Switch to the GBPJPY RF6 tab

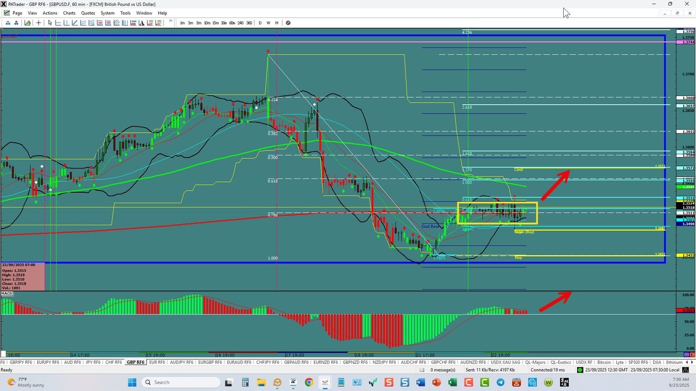coord(21,362)
